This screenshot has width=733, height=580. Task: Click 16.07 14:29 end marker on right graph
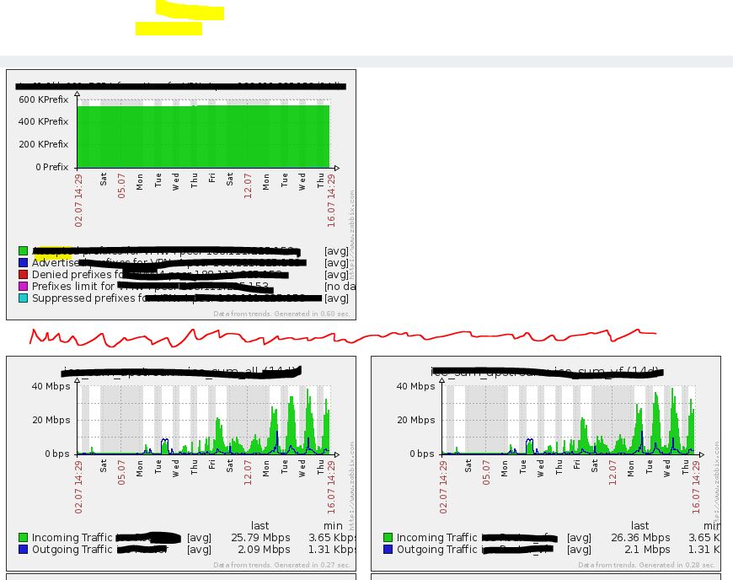tap(696, 487)
